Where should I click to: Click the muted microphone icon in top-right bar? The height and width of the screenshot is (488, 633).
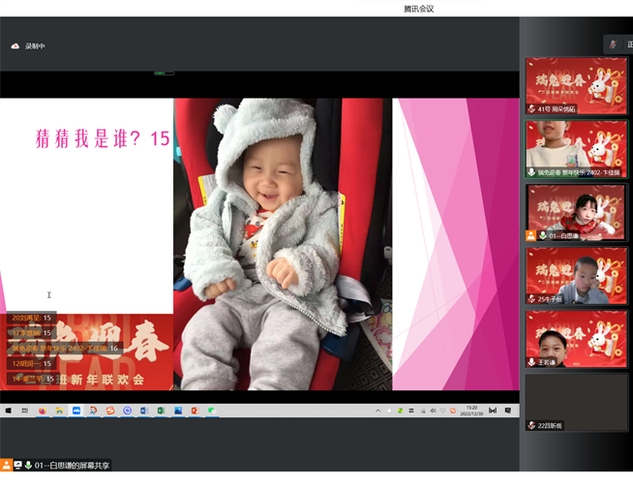pyautogui.click(x=614, y=45)
